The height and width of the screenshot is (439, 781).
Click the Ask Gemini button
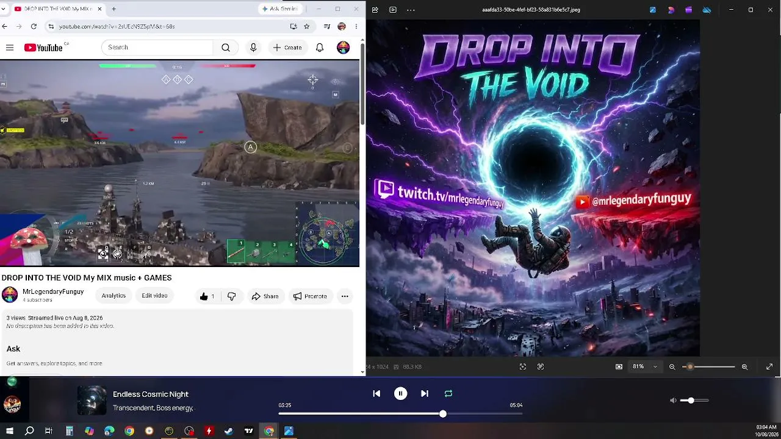[279, 9]
